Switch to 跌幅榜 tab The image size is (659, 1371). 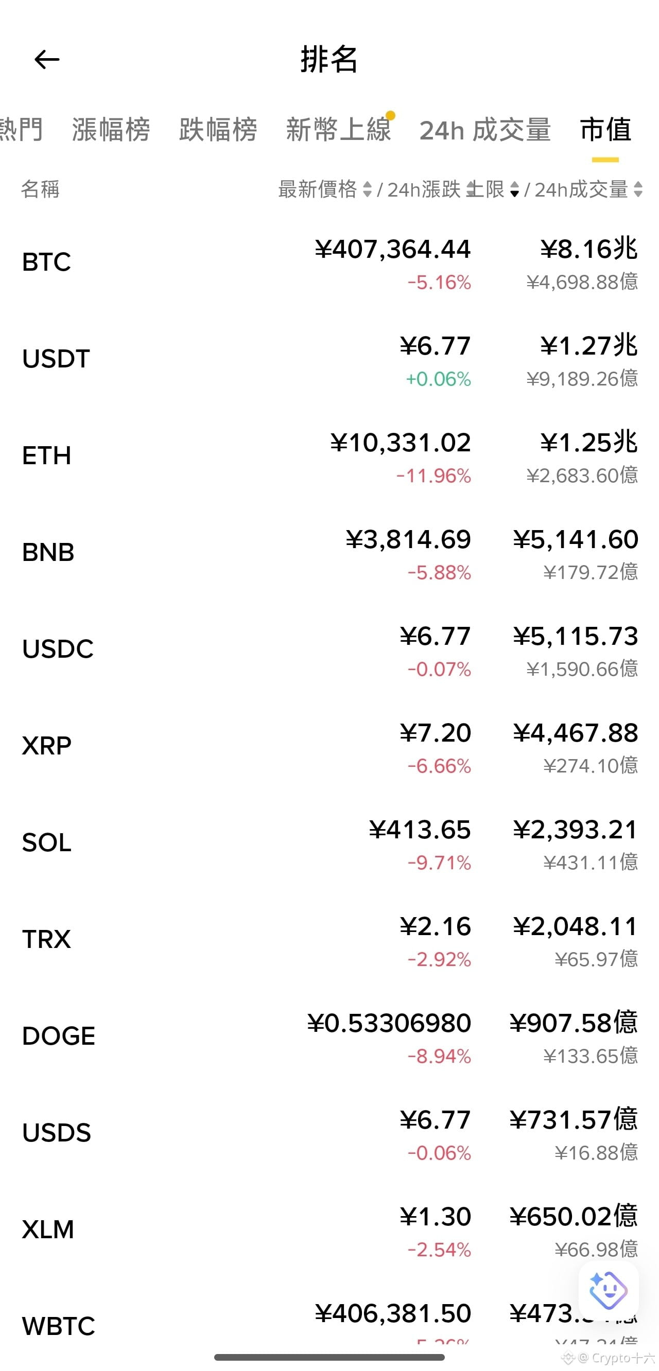(218, 130)
